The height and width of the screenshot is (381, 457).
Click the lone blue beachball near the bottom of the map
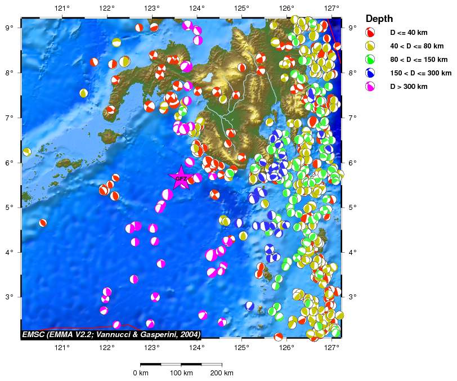pyautogui.click(x=250, y=306)
